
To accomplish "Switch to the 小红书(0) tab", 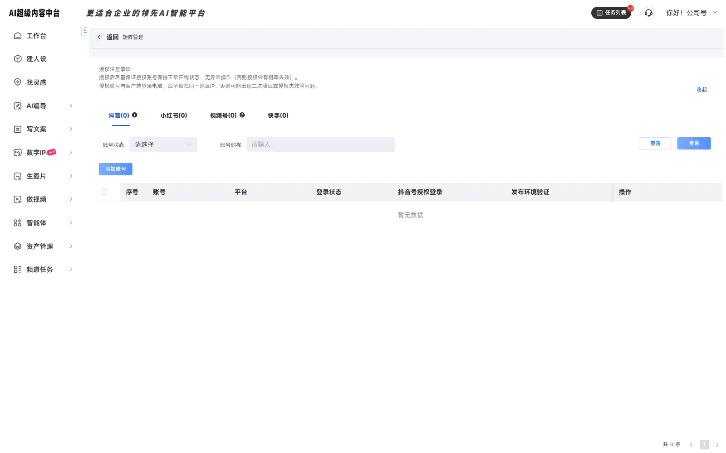I will click(x=174, y=116).
